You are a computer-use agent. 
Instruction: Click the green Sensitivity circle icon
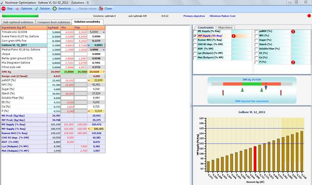point(55,9)
